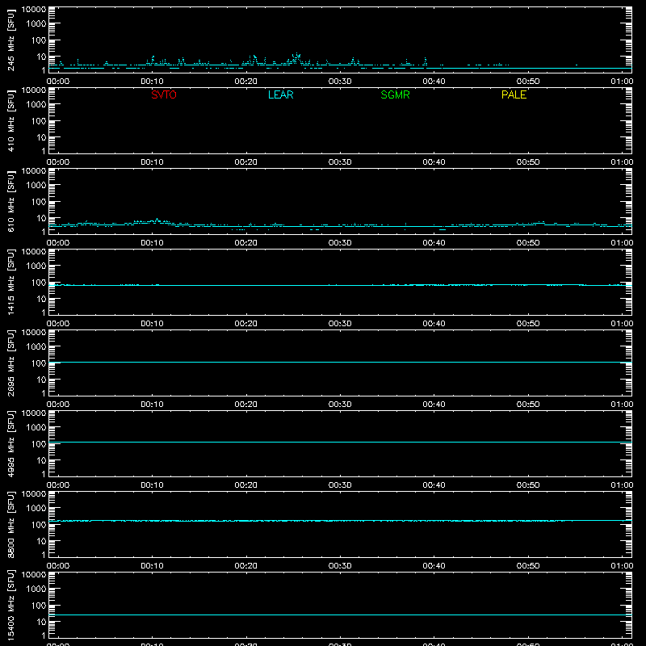Screen dimensions: 646x646
Task: Click 00:30 tick label below 610 MHz plot
Action: coord(340,243)
